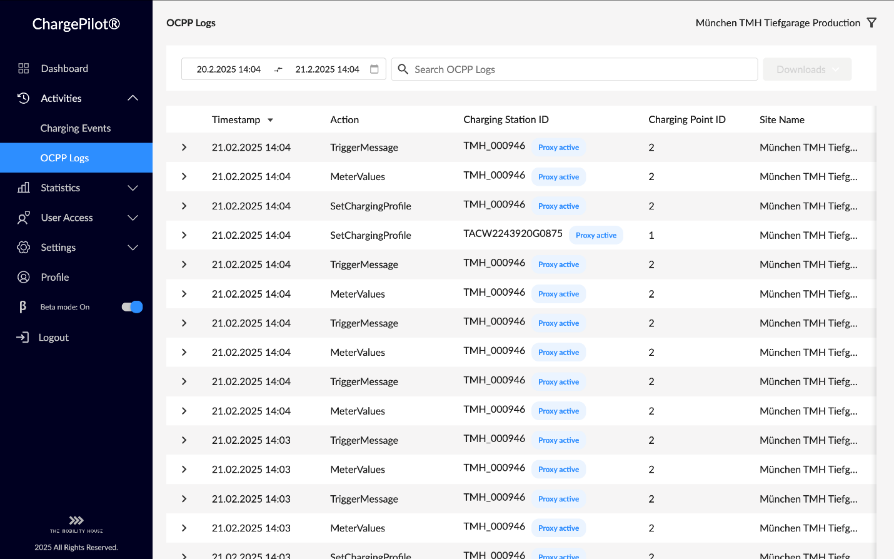The height and width of the screenshot is (559, 894).
Task: Expand the User Access submenu chevron
Action: pos(133,218)
